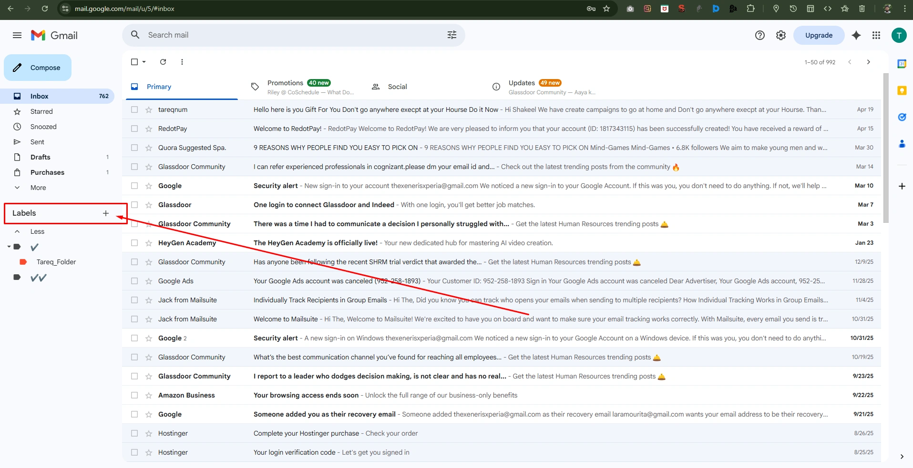Star the tareqnum email
Image resolution: width=913 pixels, height=468 pixels.
(149, 110)
